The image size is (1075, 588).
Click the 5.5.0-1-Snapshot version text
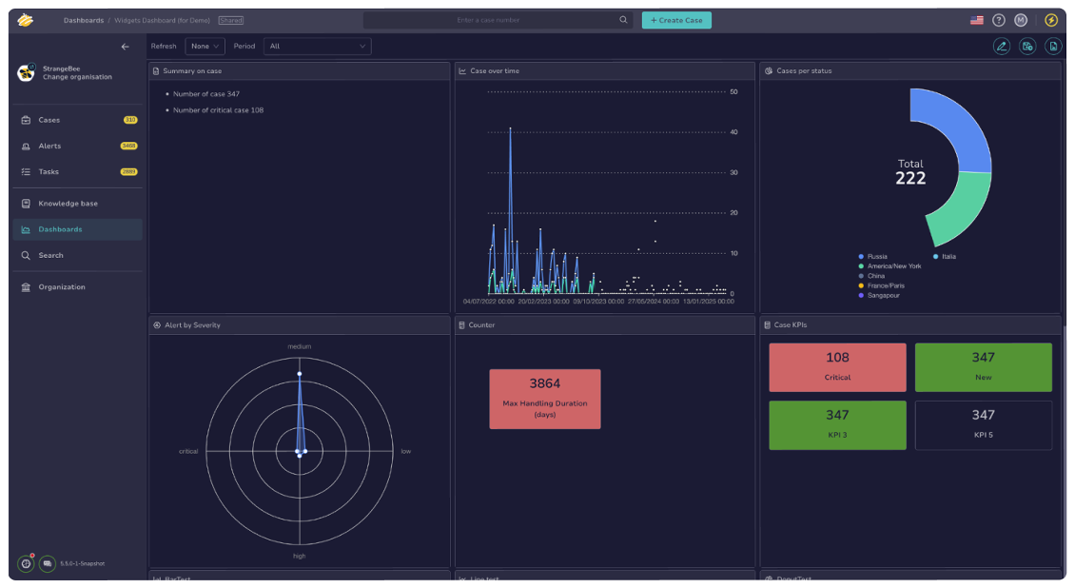pos(82,563)
